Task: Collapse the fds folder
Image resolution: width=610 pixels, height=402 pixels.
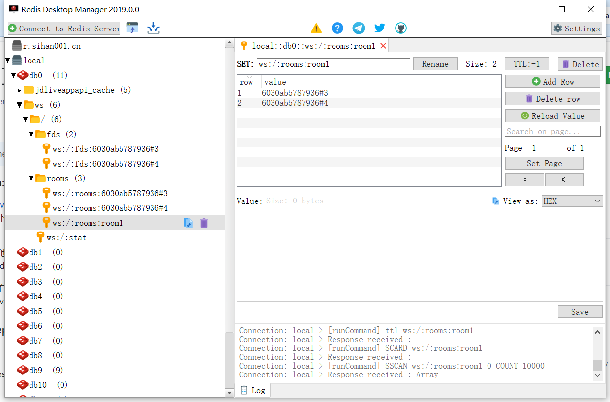Action: click(x=31, y=135)
